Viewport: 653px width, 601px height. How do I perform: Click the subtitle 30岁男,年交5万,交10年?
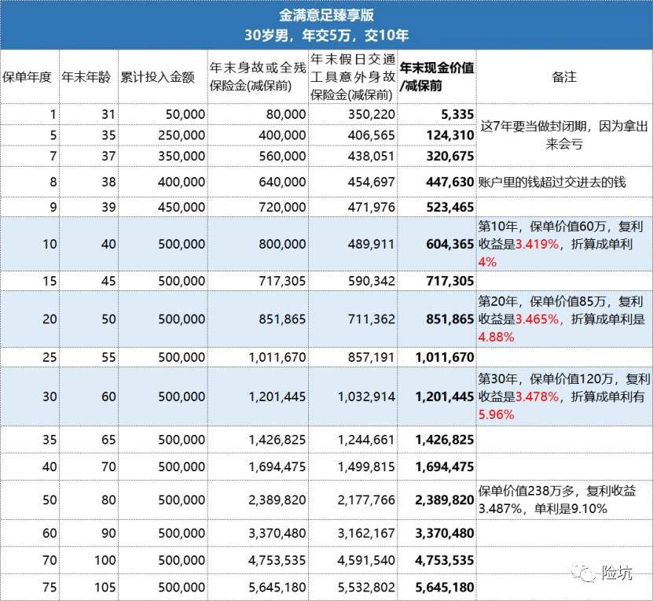(326, 35)
